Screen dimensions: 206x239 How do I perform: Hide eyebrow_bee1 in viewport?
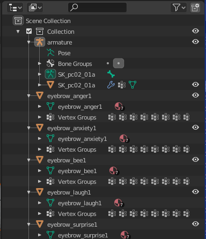pos(195,160)
